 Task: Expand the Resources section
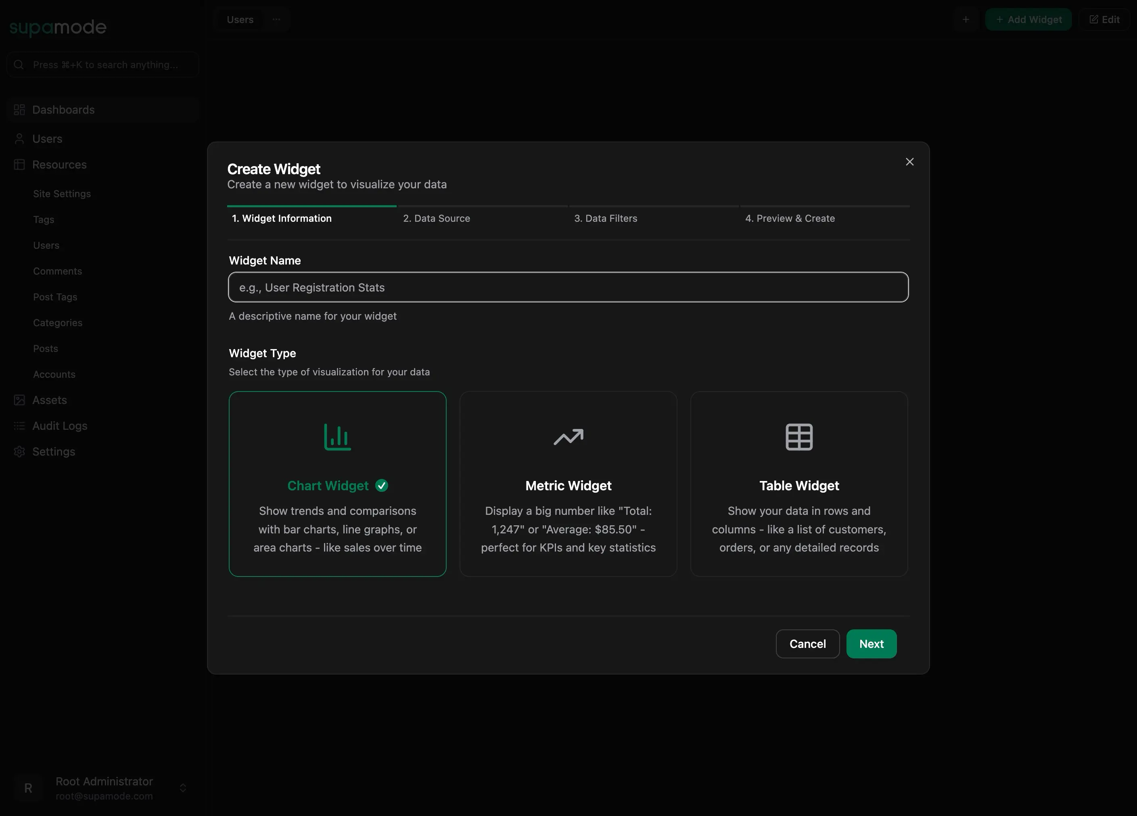[59, 164]
